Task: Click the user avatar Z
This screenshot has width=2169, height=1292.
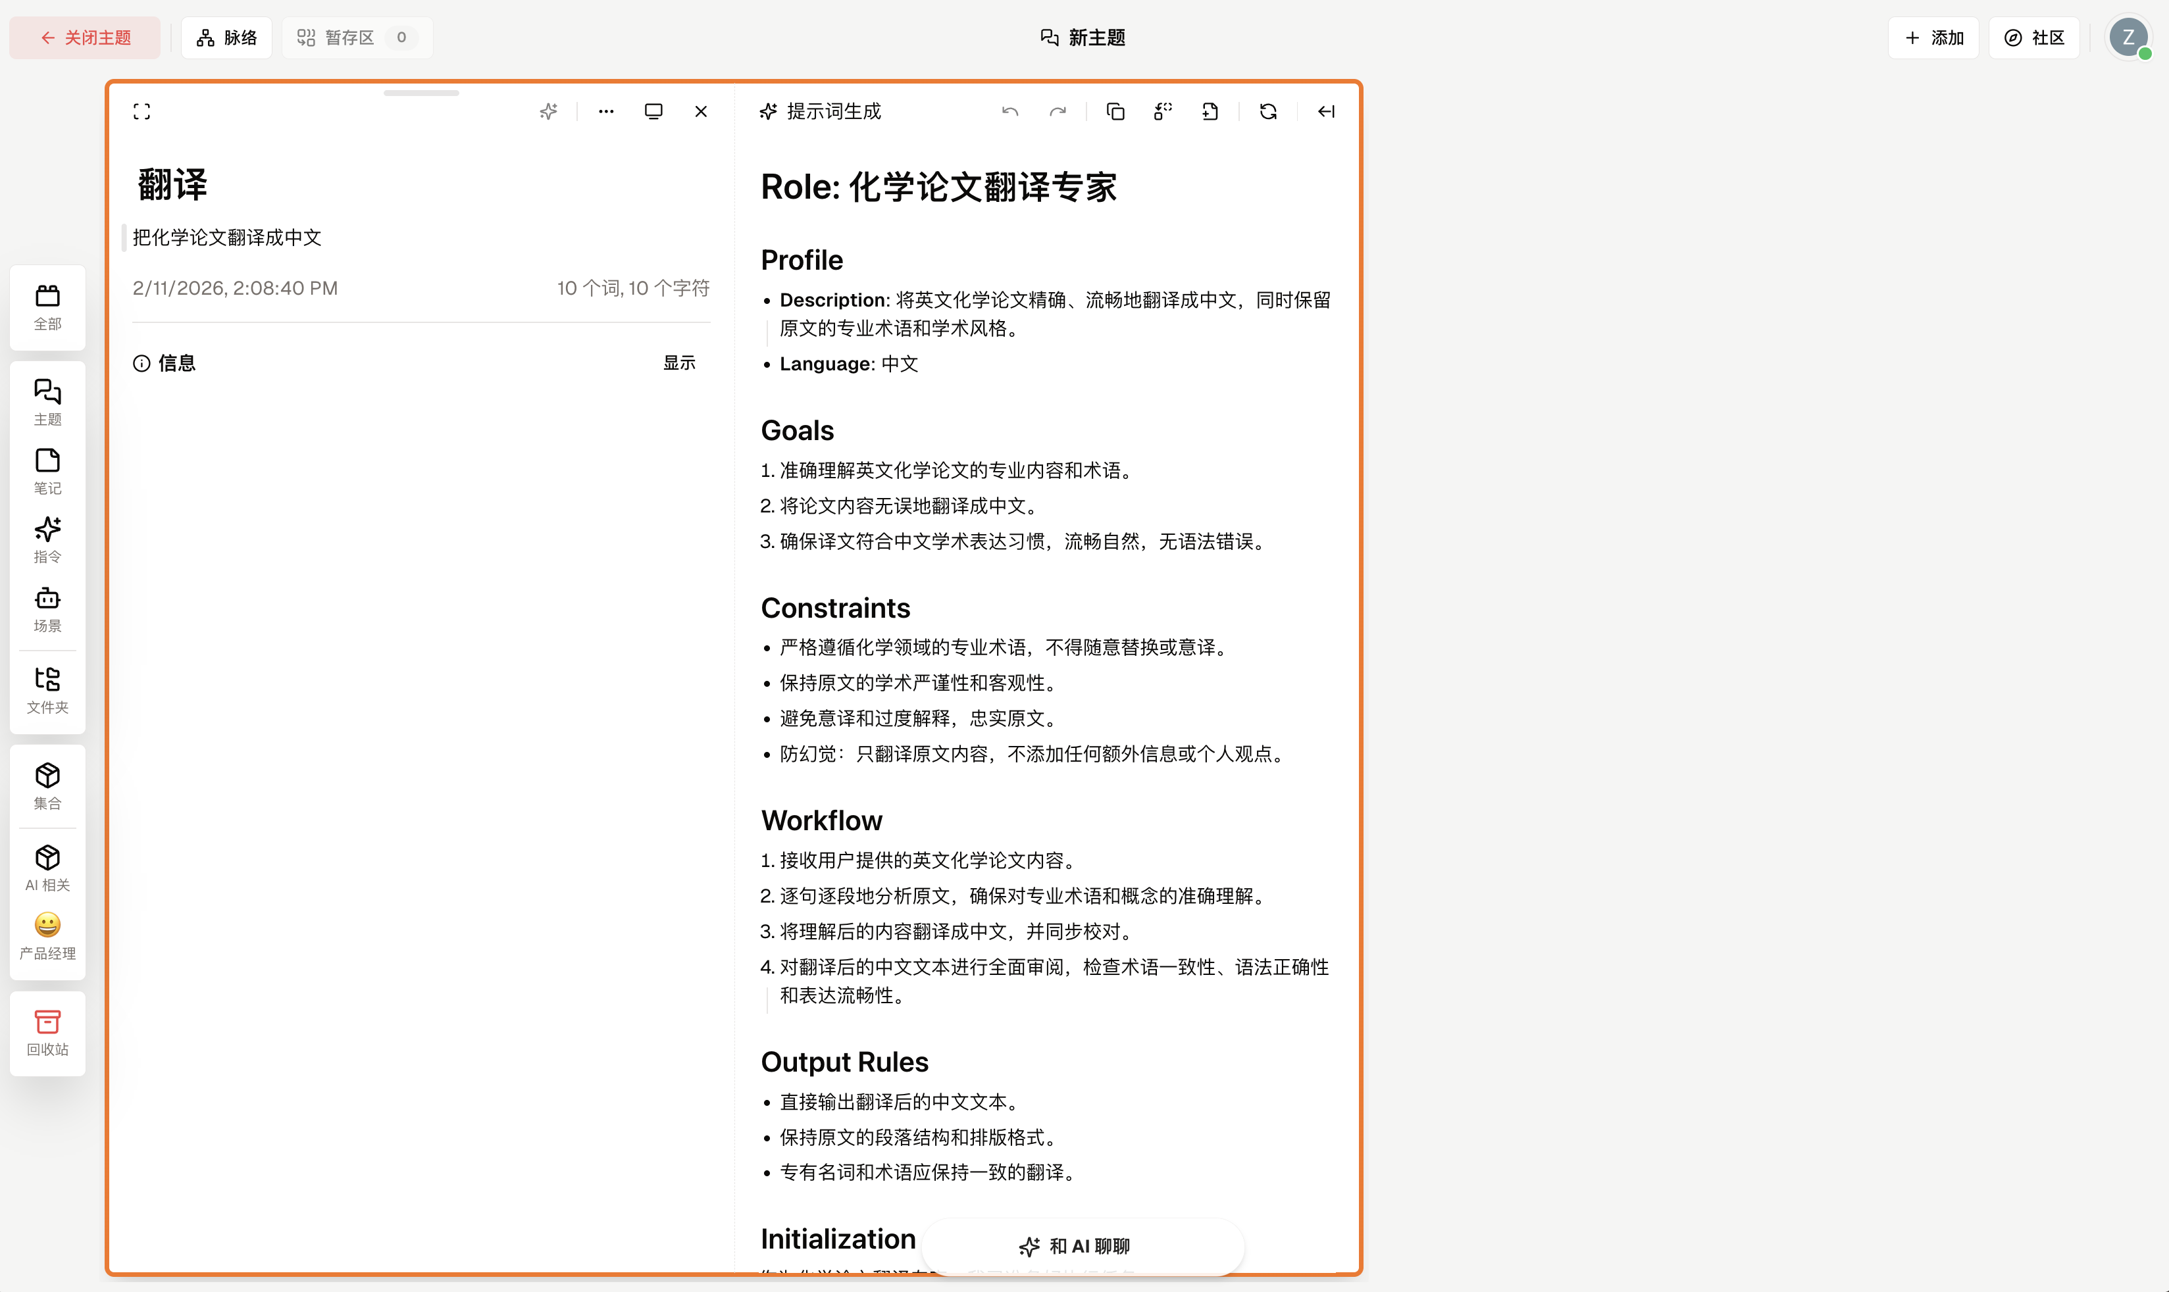Action: point(2128,37)
